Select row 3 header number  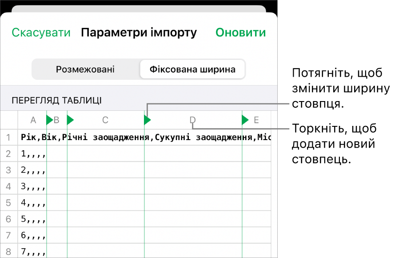[x=8, y=170]
